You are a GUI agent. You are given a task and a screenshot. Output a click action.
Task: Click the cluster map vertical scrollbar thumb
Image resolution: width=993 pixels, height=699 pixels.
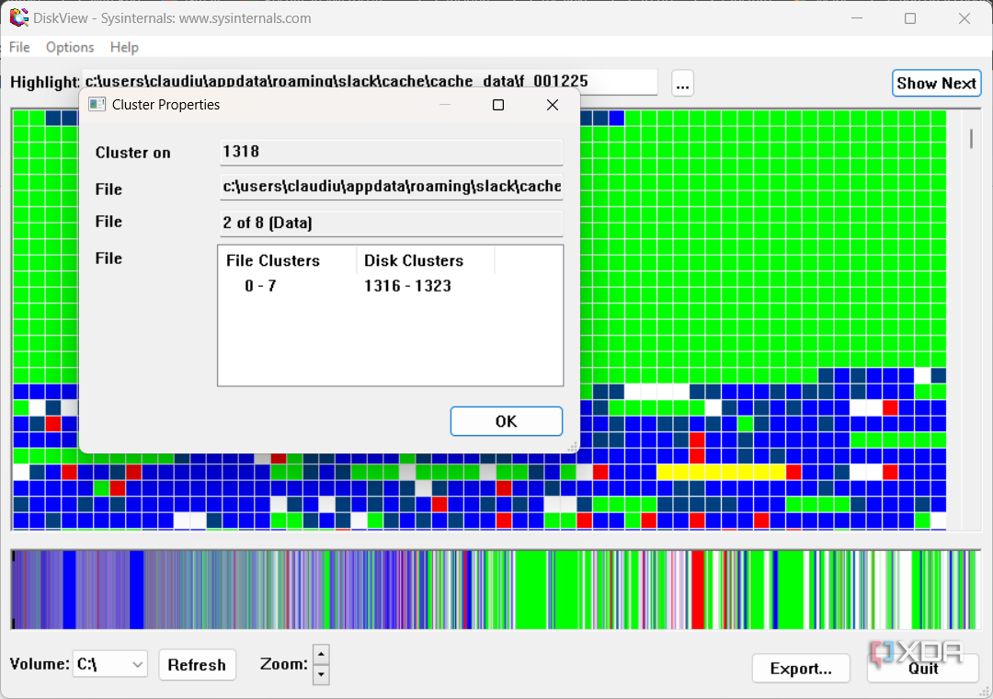coord(972,138)
